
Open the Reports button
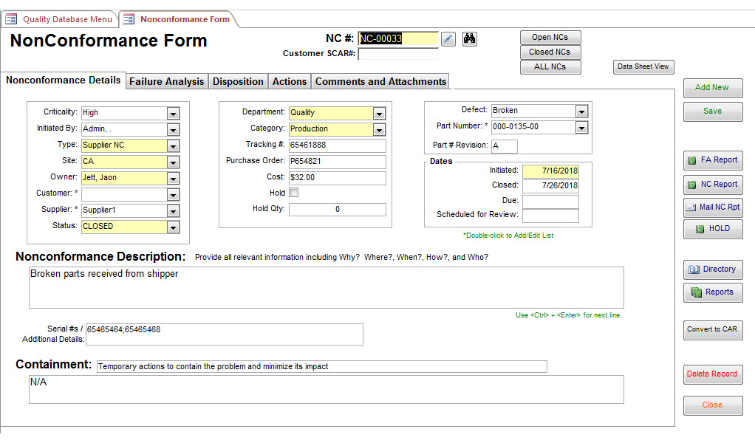[x=713, y=292]
